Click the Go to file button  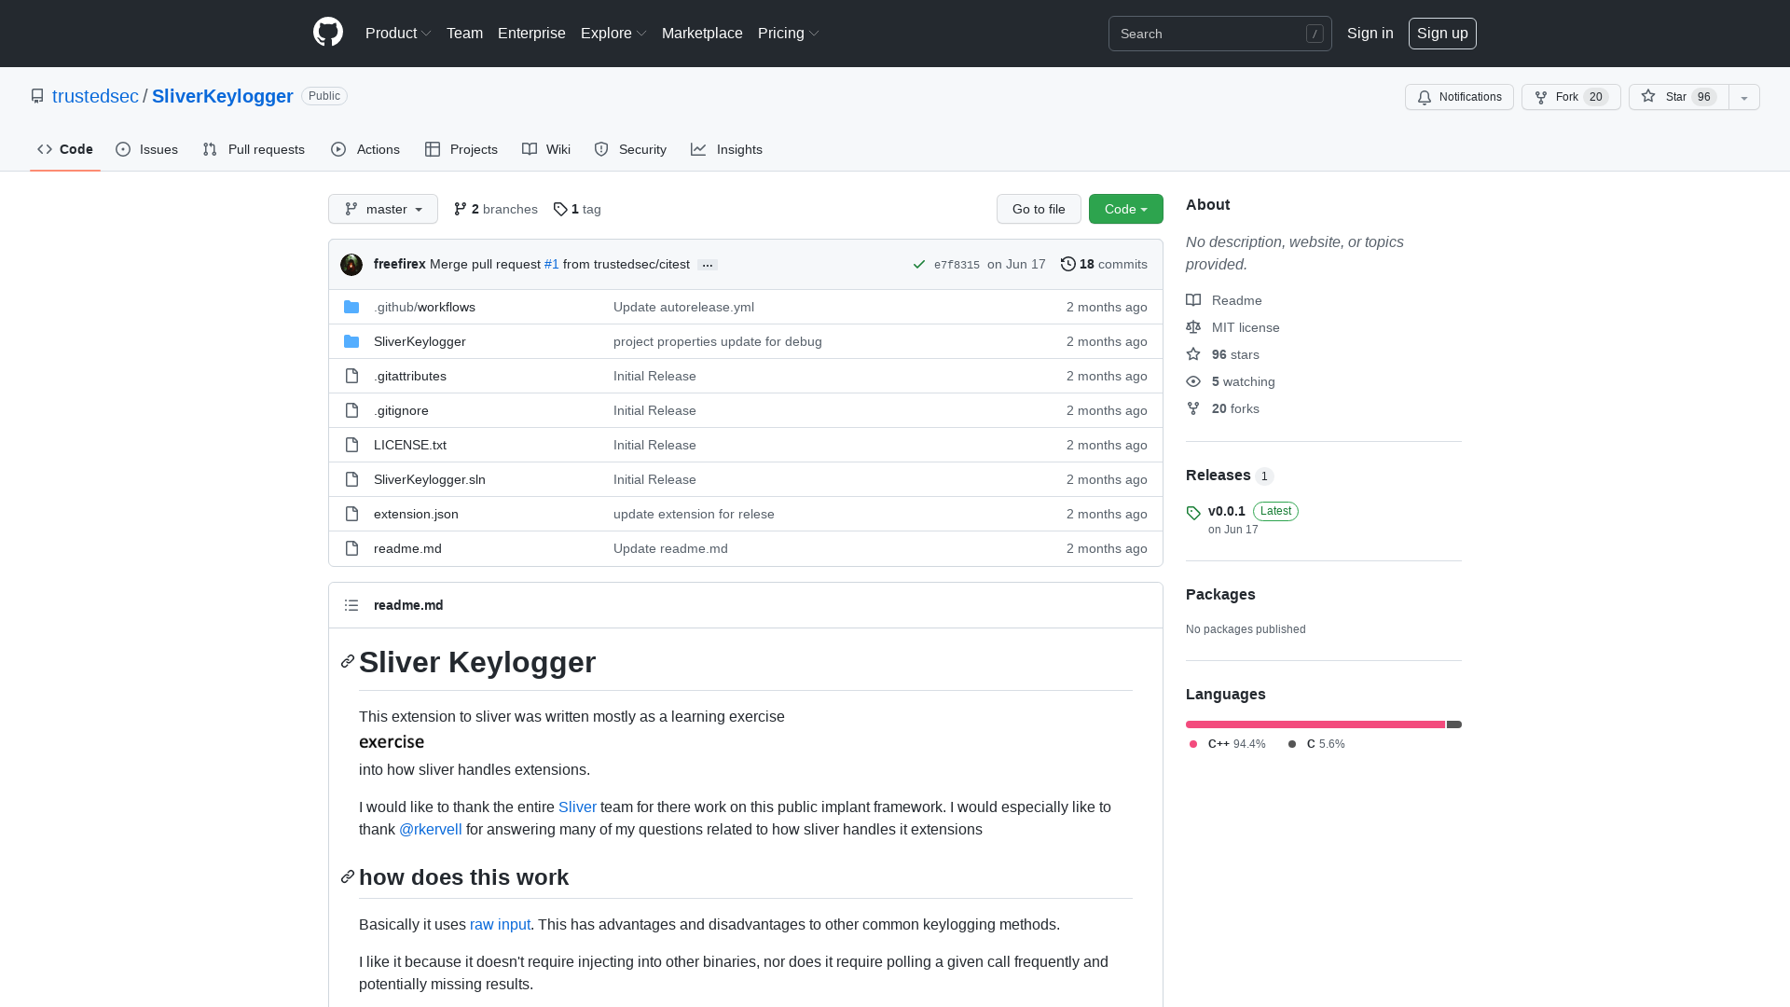1039,209
